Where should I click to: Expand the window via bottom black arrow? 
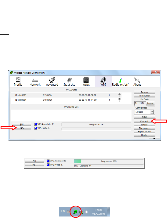(x=154, y=138)
